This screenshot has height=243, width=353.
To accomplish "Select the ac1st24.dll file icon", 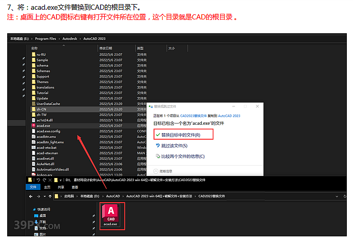I will click(x=33, y=120).
